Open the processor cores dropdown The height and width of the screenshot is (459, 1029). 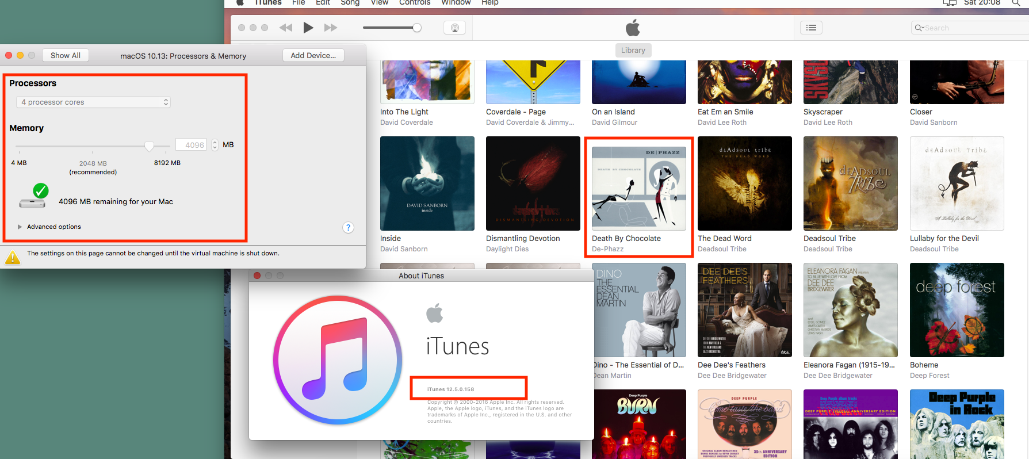[93, 102]
